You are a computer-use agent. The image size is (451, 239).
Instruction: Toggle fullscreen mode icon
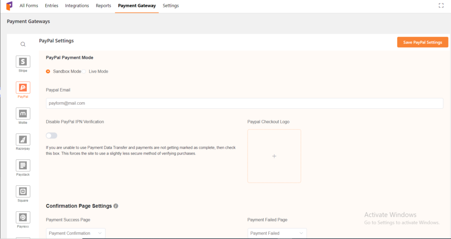click(x=441, y=5)
